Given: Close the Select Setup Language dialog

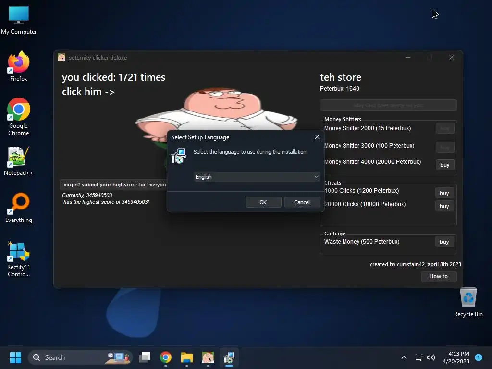Looking at the screenshot, I should [317, 137].
